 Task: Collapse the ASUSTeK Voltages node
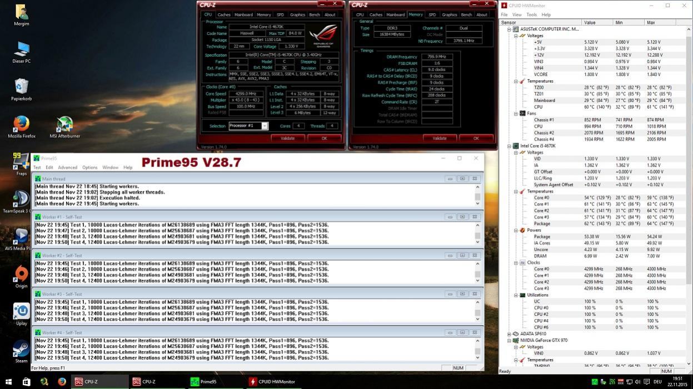516,36
